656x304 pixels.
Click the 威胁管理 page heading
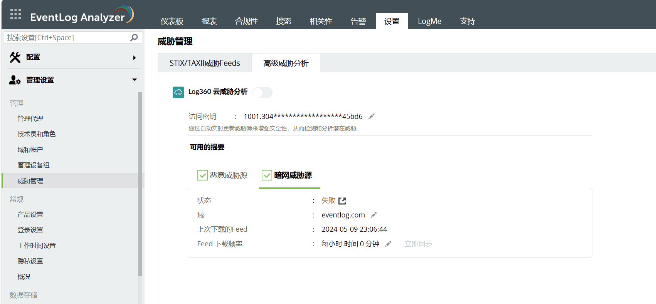click(175, 42)
